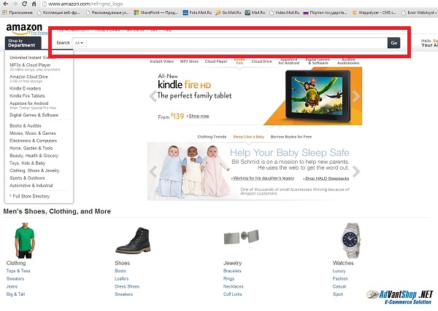Image resolution: width=438 pixels, height=311 pixels.
Task: Click the Amazon logo
Action: point(24,28)
